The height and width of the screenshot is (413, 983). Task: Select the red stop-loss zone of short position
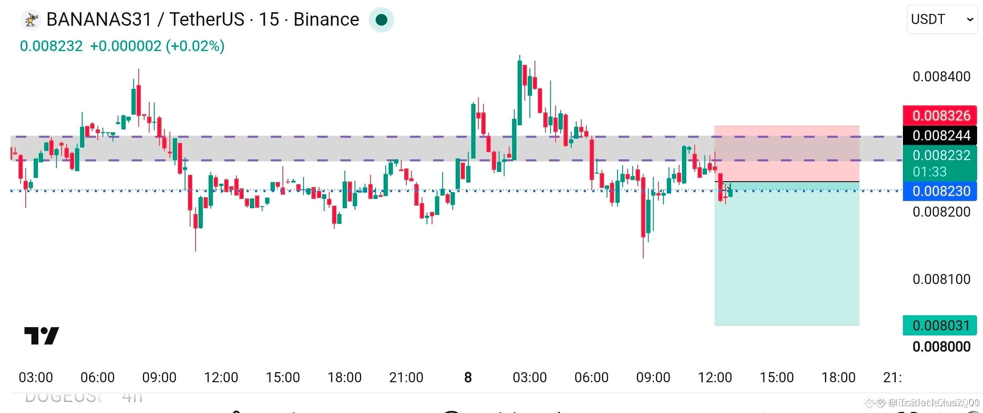point(787,153)
